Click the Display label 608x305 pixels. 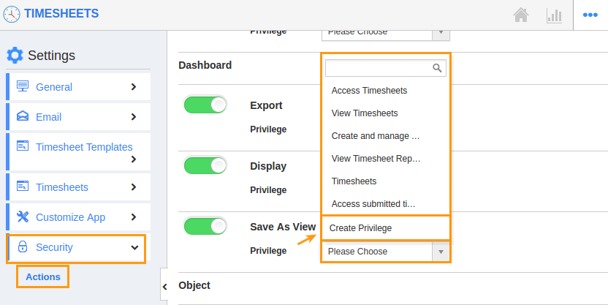point(268,166)
